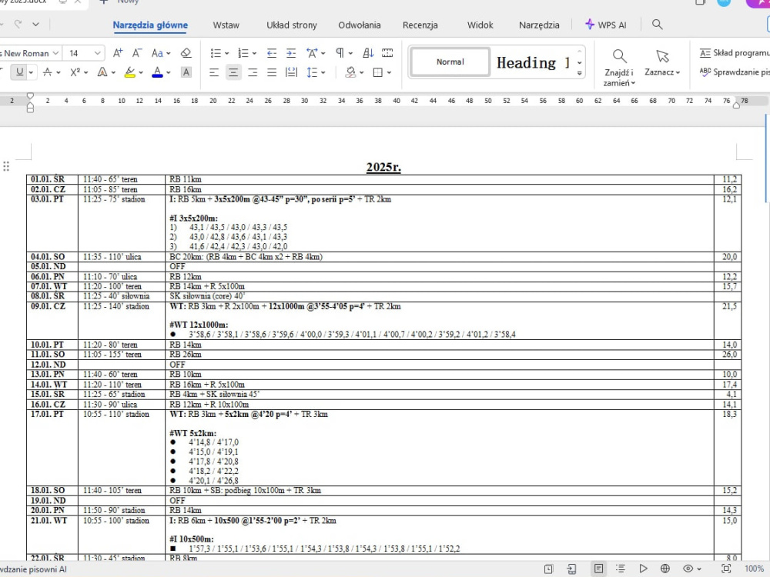Click the 100% zoom level
The image size is (770, 577).
[x=755, y=569]
